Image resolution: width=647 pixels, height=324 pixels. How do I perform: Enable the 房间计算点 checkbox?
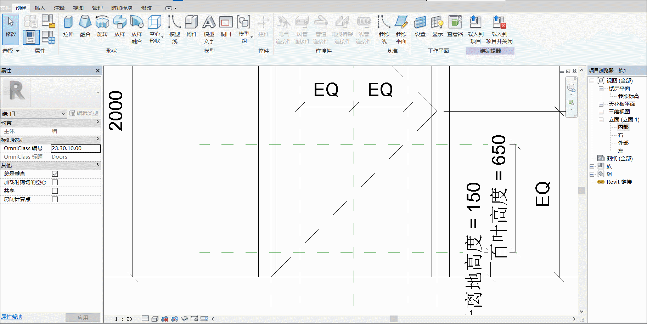[x=55, y=199]
